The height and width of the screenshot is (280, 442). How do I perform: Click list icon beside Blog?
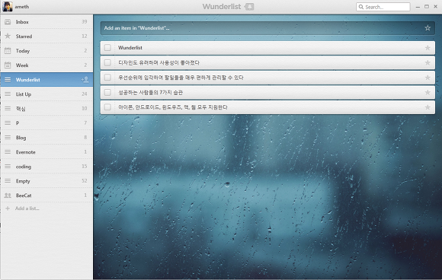pos(8,137)
